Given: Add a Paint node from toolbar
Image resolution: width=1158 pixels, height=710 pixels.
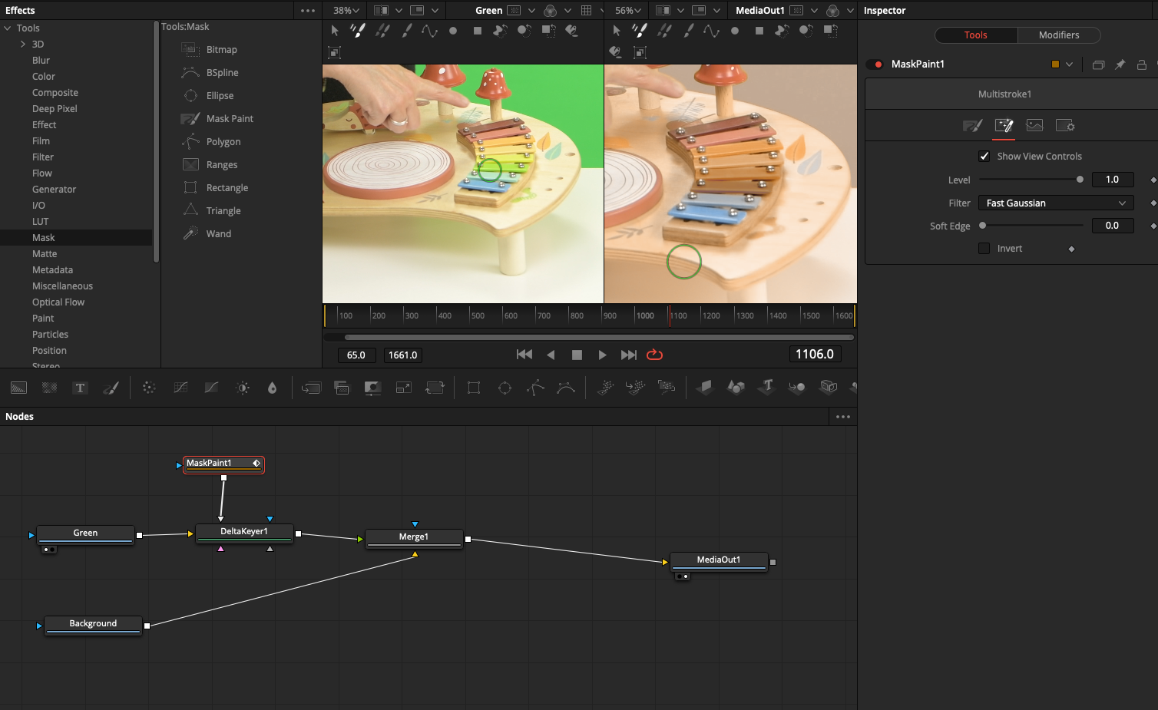Looking at the screenshot, I should tap(111, 388).
